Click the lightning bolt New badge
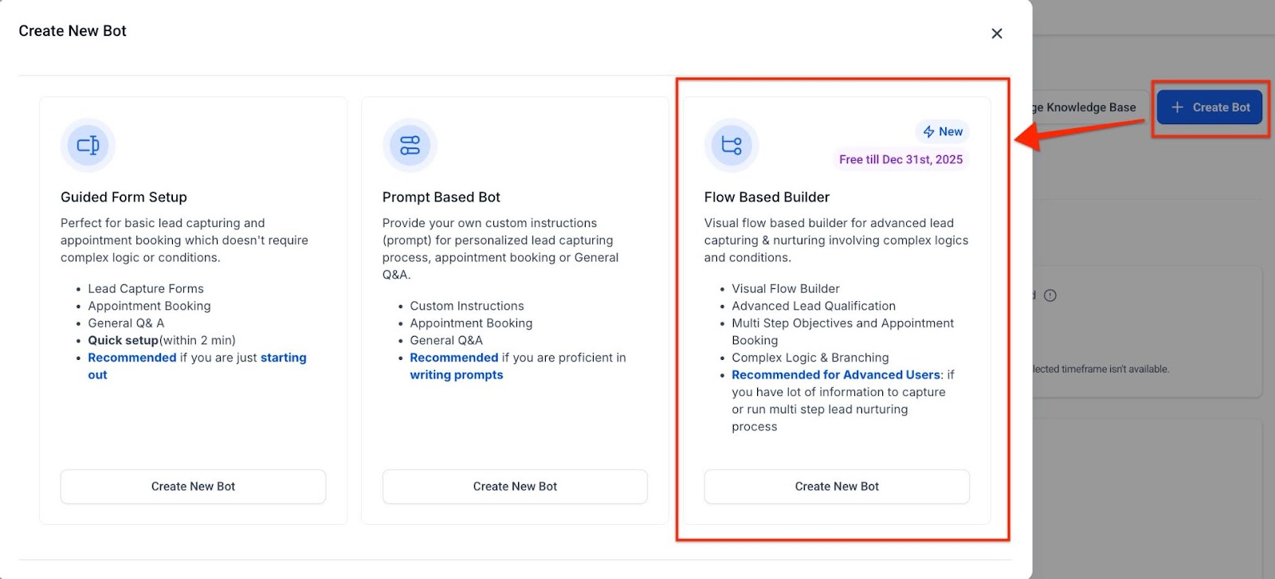This screenshot has height=579, width=1275. point(943,131)
